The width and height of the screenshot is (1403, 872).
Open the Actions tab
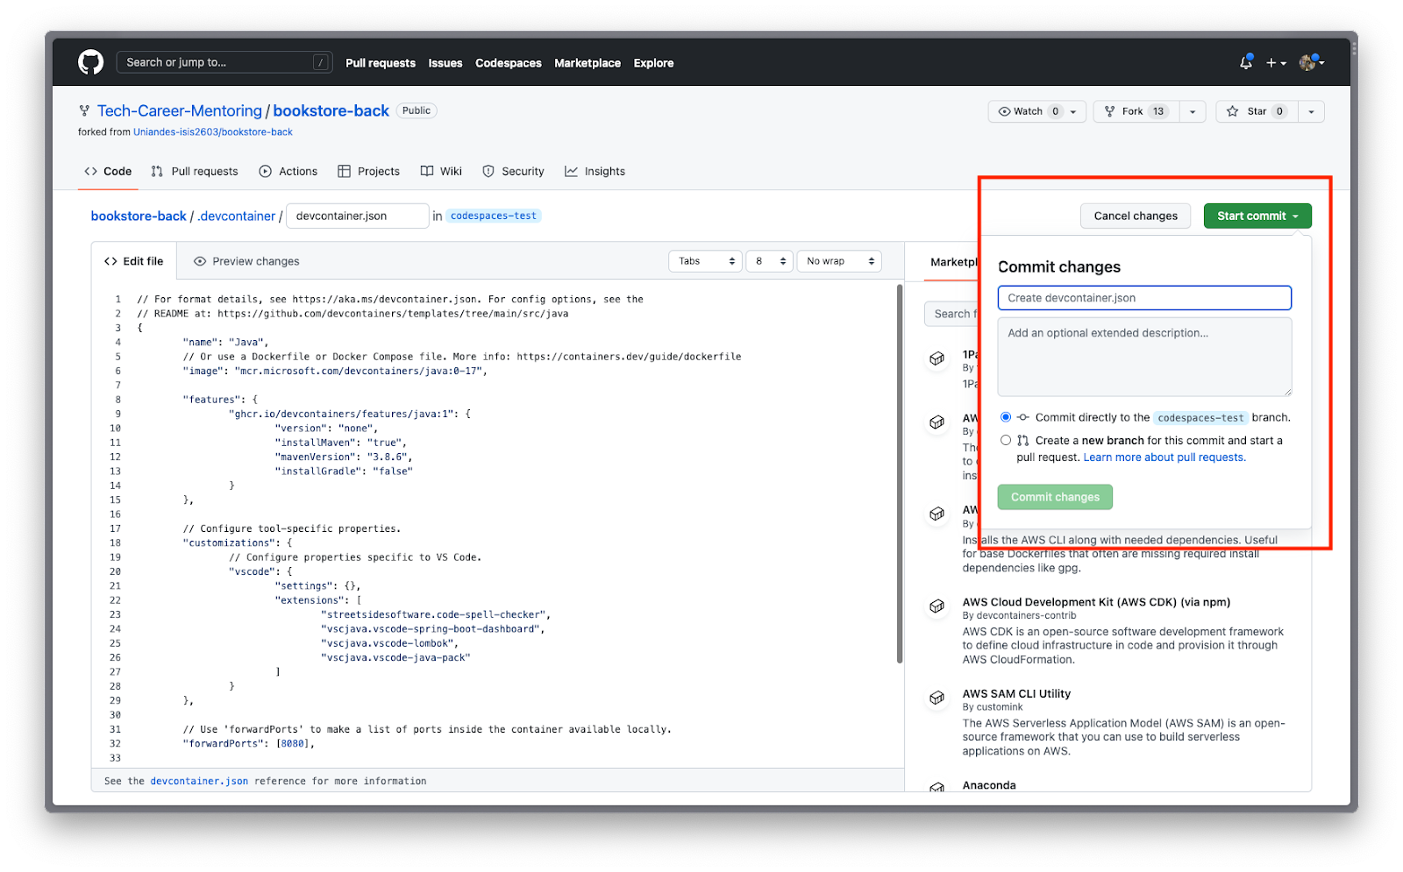tap(288, 171)
